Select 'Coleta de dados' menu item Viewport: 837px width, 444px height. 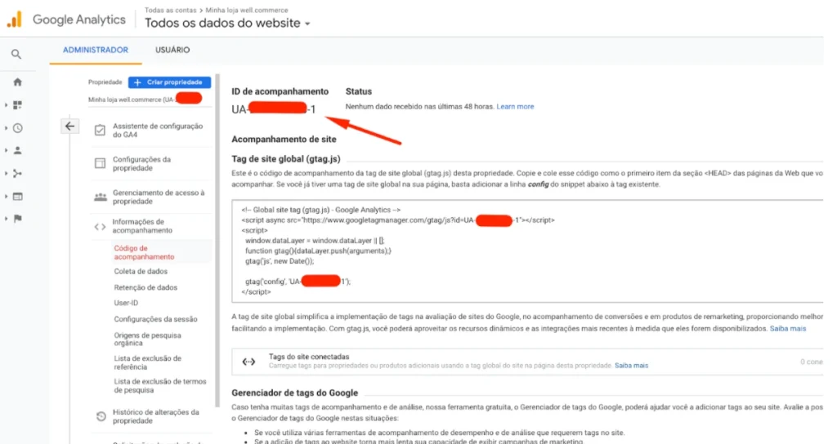point(141,272)
